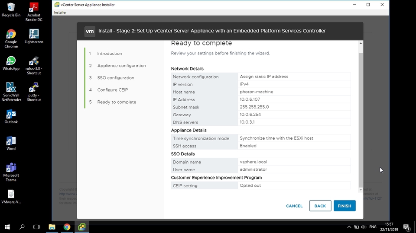
Task: Click the wizard vertical scrollbar thumb
Action: coord(361,120)
